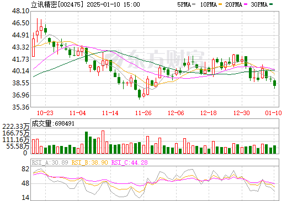
Task: Click the 11-26 date axis label
Action: [x=143, y=113]
